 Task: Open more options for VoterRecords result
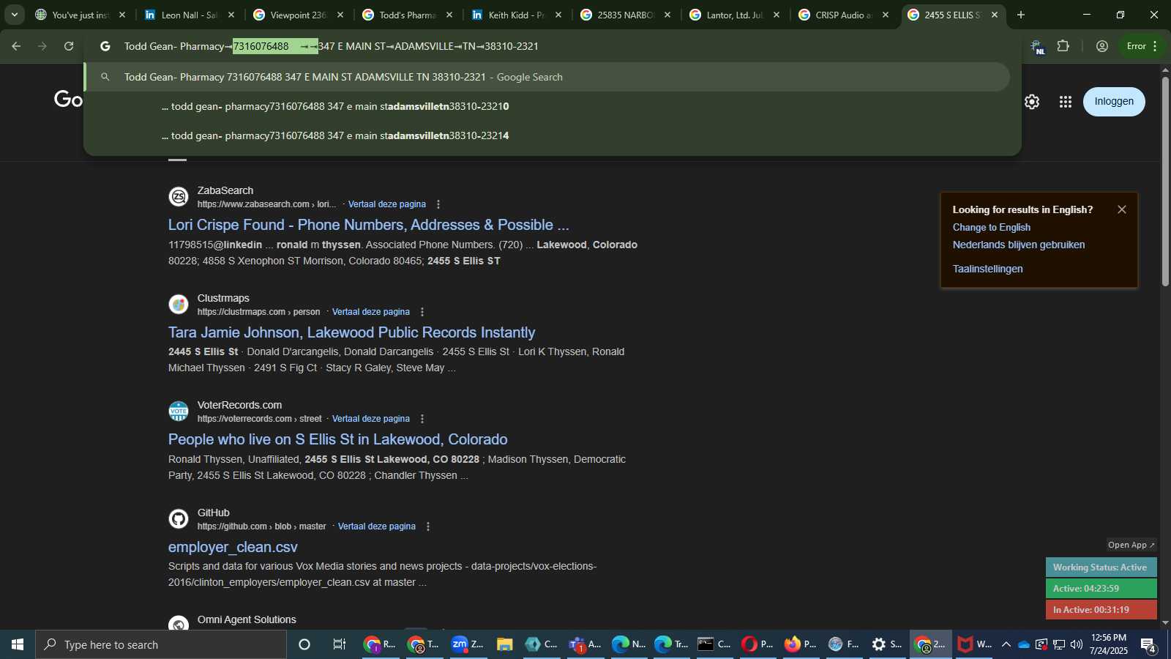422,419
